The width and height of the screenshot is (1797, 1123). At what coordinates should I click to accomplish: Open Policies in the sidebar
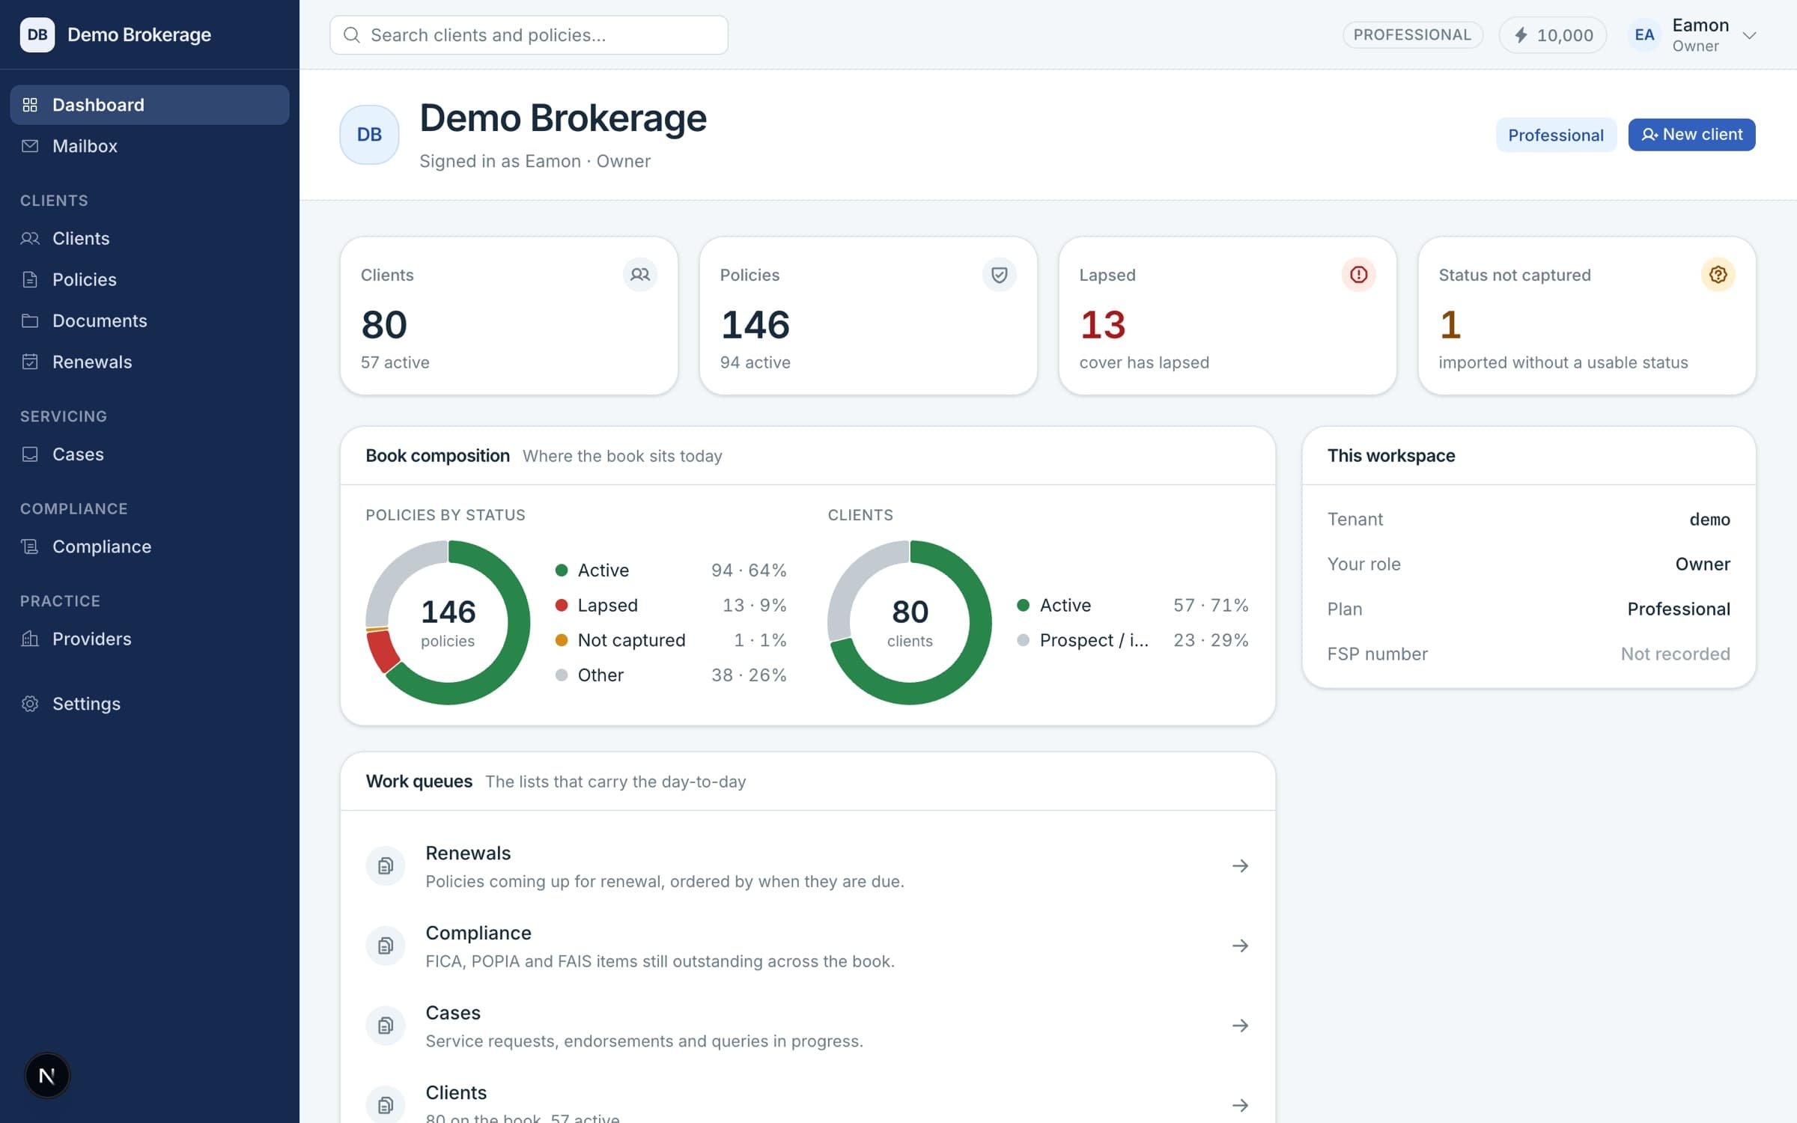pyautogui.click(x=149, y=279)
